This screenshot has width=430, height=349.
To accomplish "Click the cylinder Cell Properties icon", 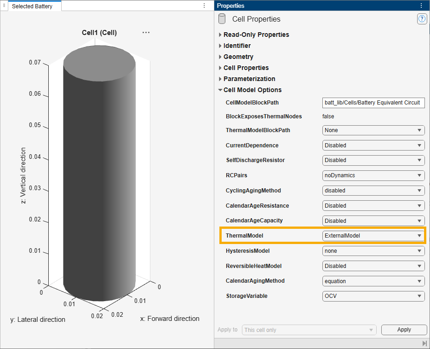I will pos(222,19).
